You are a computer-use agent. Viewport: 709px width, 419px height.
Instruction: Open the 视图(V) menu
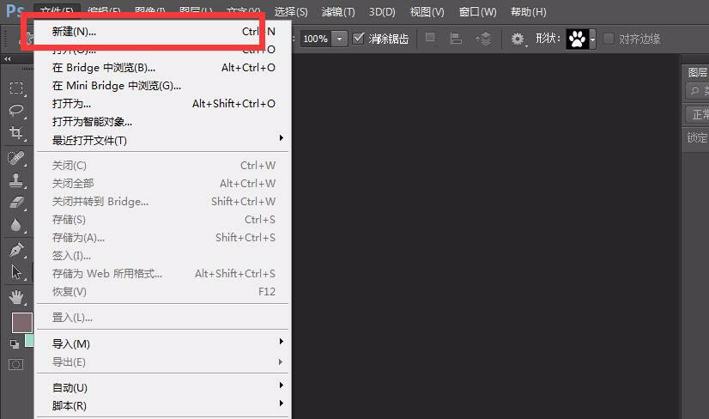[427, 12]
